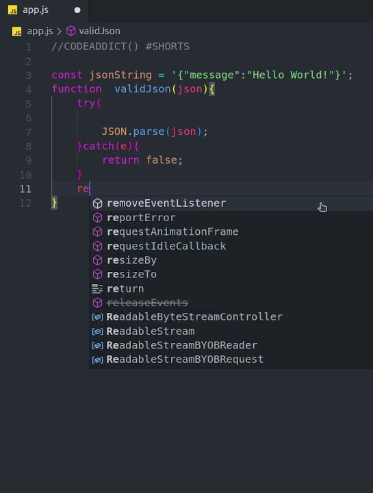Place cursor after typed 're' on line 11
Screen dimensions: 373x493
pyautogui.click(x=90, y=189)
